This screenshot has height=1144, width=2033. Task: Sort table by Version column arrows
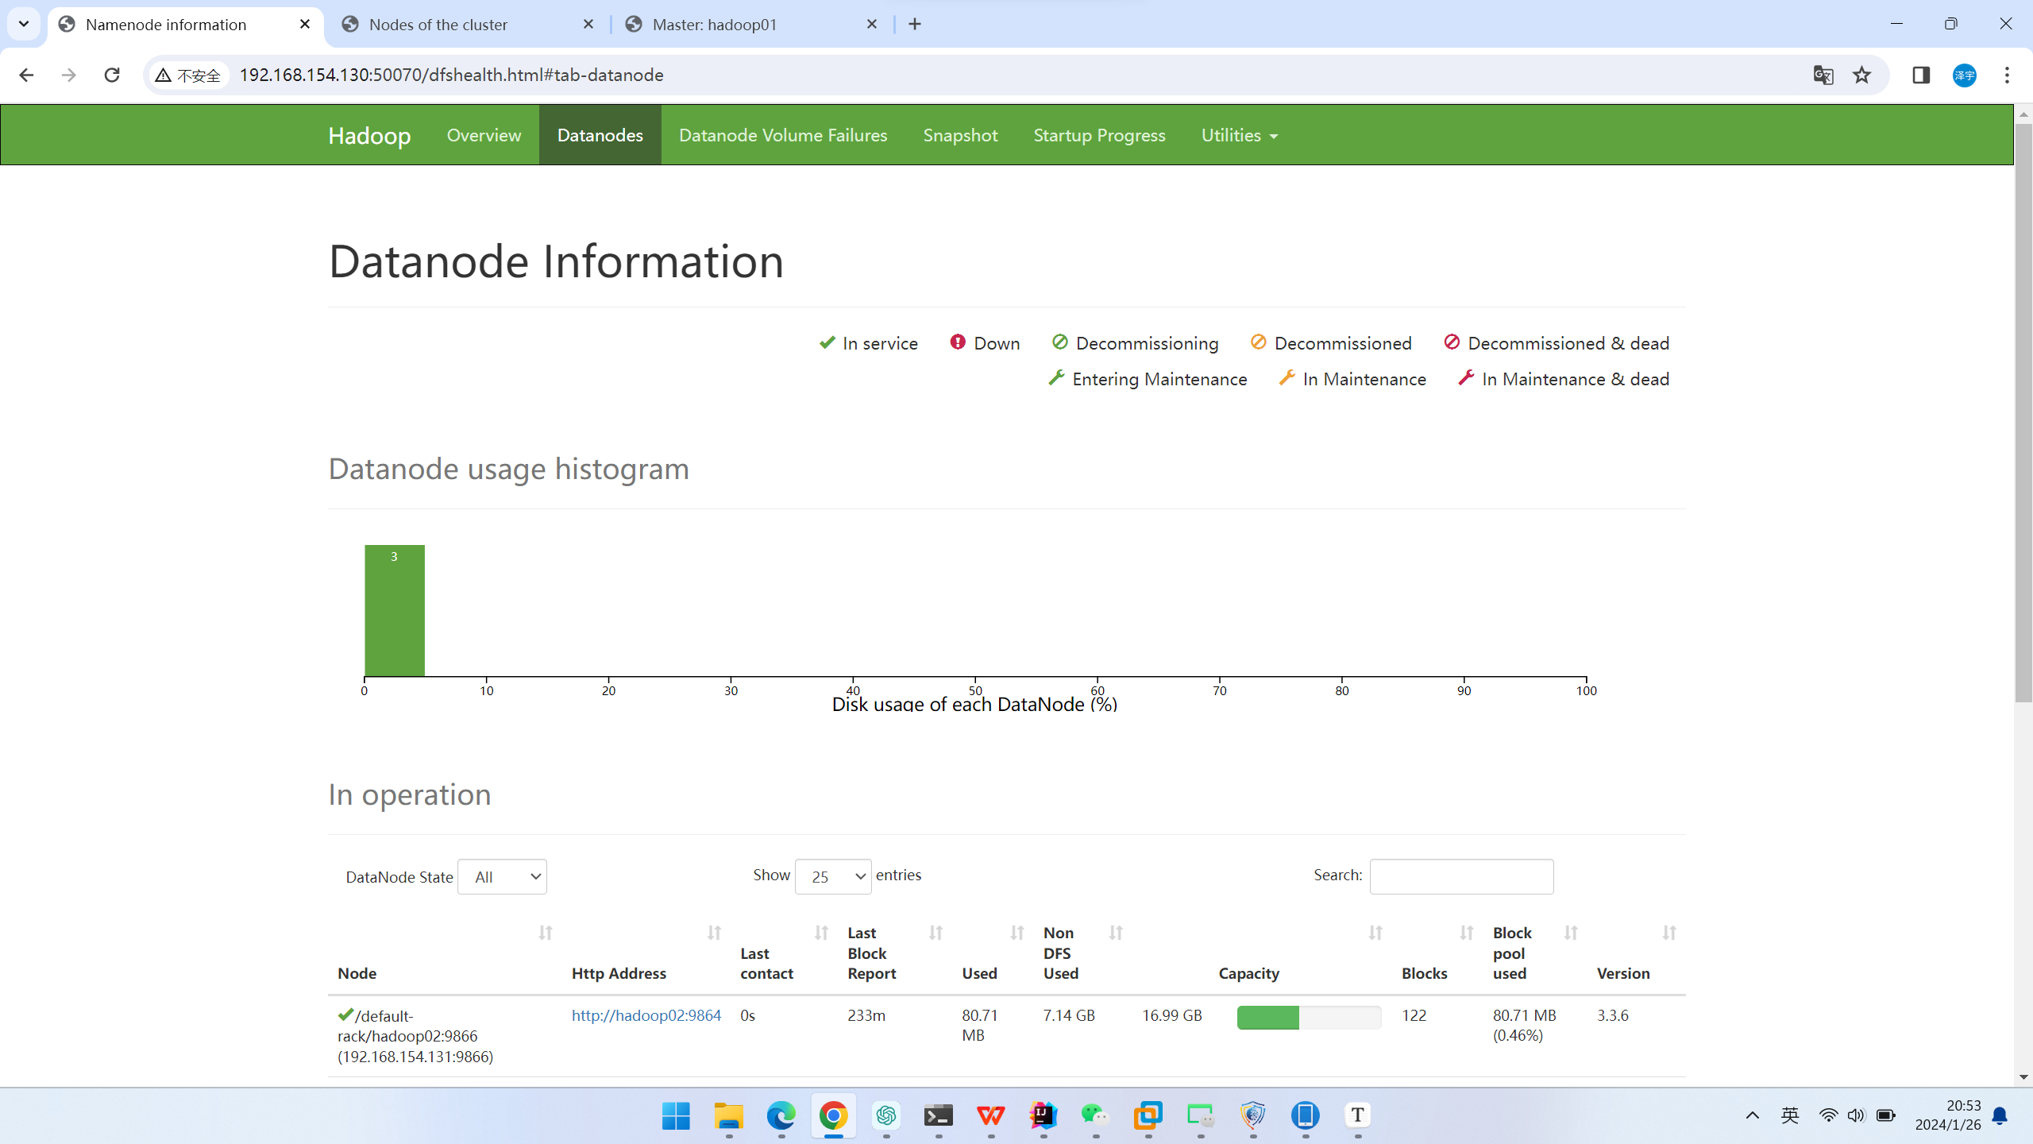tap(1669, 933)
